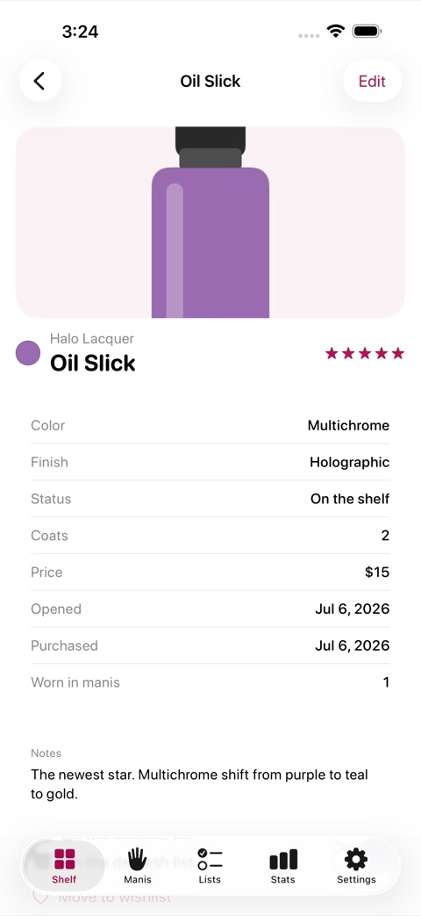Image resolution: width=421 pixels, height=916 pixels.
Task: Check the Wi-Fi status icon
Action: (x=336, y=31)
